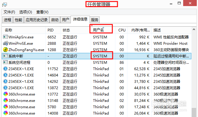Click ThinkPad user of PID 5780 row
The width and height of the screenshot is (198, 117).
pos(101,107)
